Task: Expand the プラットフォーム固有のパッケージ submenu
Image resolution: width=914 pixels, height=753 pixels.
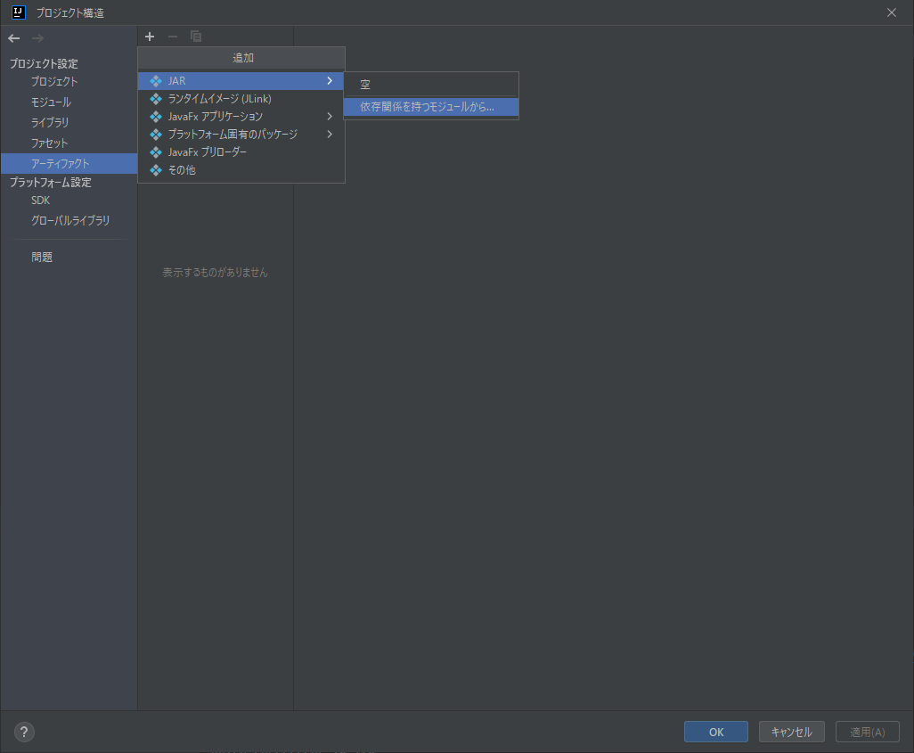Action: (x=330, y=134)
